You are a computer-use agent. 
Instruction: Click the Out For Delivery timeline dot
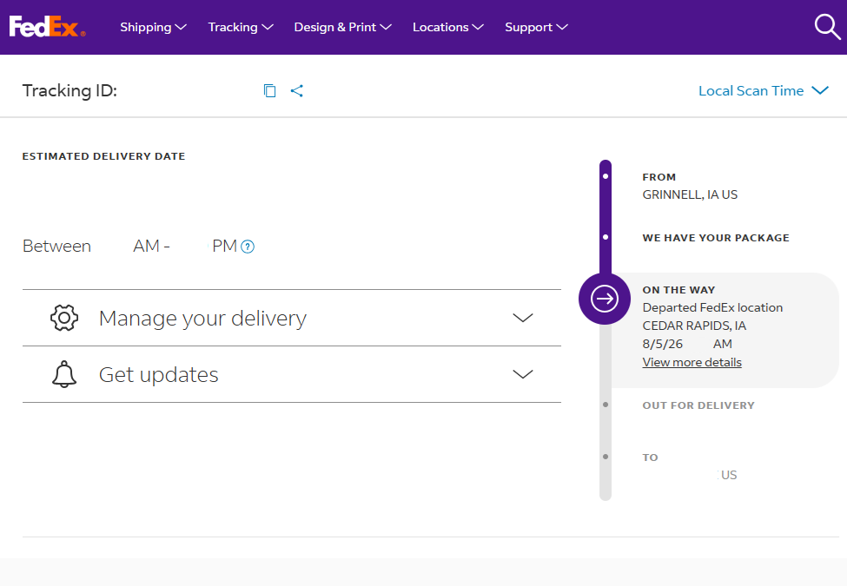click(x=605, y=405)
